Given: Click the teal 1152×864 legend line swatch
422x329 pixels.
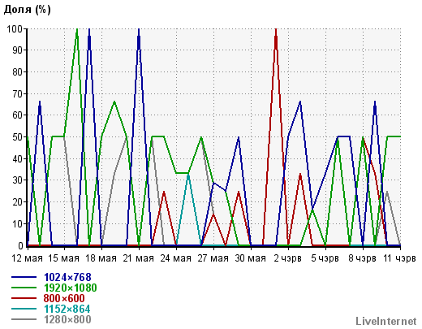Looking at the screenshot, I should pos(24,309).
